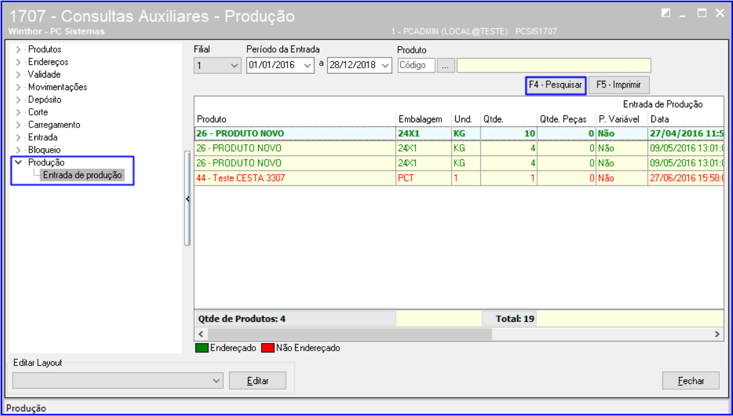Sort by the Und. column header
Screen dimensions: 733x416
(x=466, y=119)
